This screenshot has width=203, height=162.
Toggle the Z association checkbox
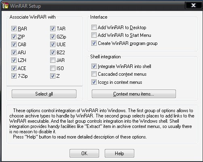(53, 76)
